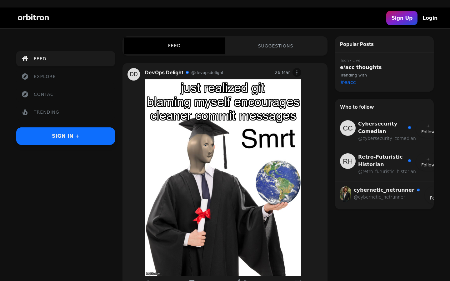Open the #eacc hashtag link
450x281 pixels.
click(348, 82)
